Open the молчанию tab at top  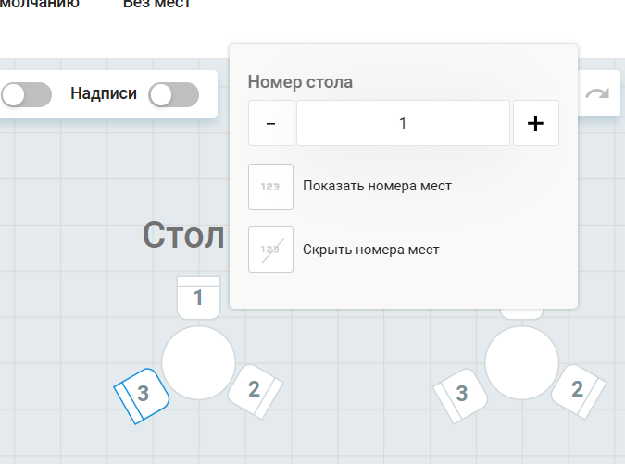point(39,4)
